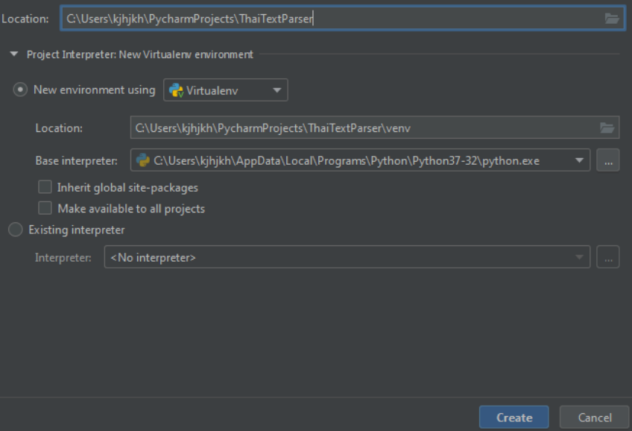Click Cancel button
The width and height of the screenshot is (632, 431).
point(595,418)
